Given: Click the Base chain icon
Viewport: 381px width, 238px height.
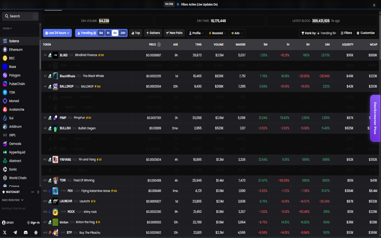Looking at the screenshot, I should (x=5, y=67).
